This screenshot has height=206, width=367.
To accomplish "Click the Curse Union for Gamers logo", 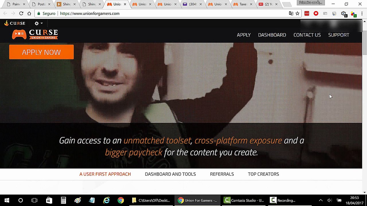I will click(x=35, y=34).
